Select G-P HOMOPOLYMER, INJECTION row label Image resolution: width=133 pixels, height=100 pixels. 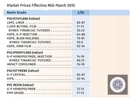coord(29,57)
